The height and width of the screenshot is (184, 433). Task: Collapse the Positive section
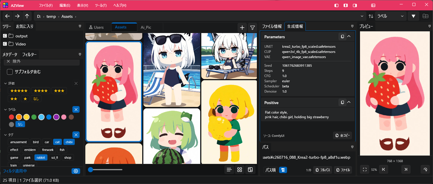point(349,102)
